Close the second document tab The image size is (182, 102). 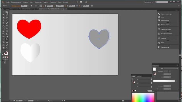(66, 9)
